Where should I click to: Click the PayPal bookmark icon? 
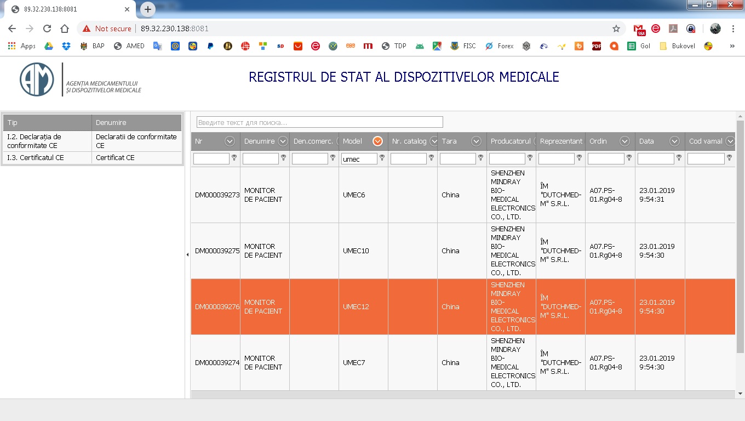click(x=210, y=46)
